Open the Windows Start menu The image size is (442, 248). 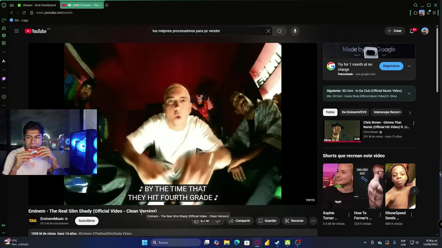[x=145, y=242]
